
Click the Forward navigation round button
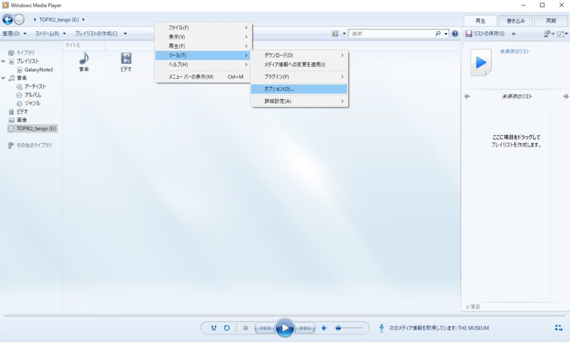[x=19, y=19]
